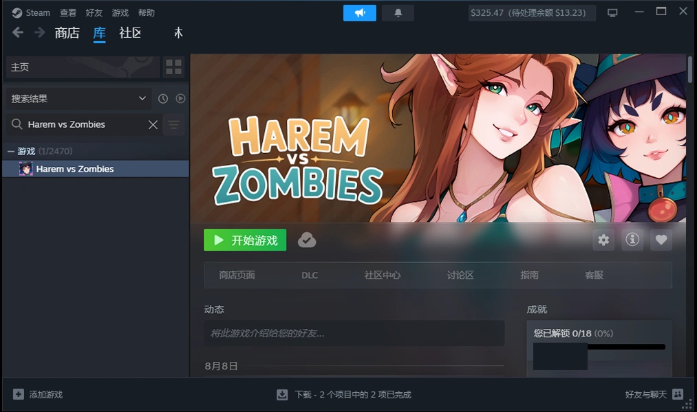This screenshot has width=697, height=412.
Task: Click the 主页 home button
Action: pyautogui.click(x=83, y=67)
